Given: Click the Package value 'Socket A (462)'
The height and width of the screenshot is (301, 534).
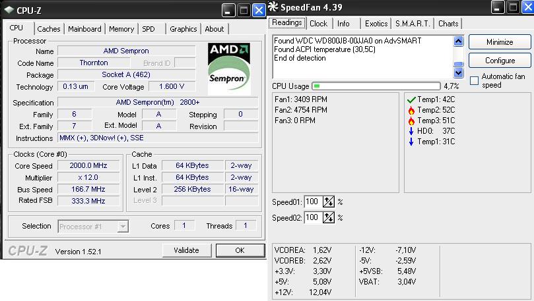Looking at the screenshot, I should (x=126, y=74).
